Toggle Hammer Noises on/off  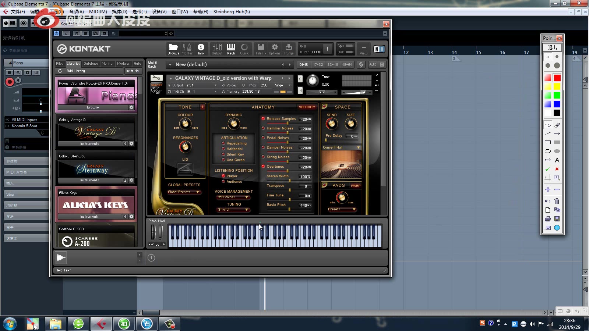click(263, 128)
